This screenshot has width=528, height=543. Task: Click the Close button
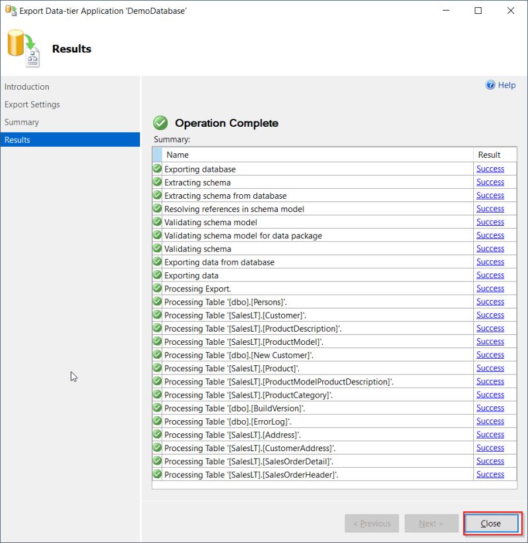pos(491,523)
